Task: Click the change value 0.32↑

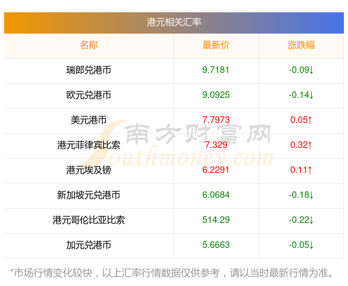Action: 301,145
